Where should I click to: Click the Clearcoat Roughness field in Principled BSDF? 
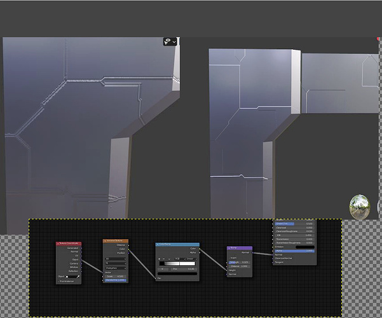(294, 231)
